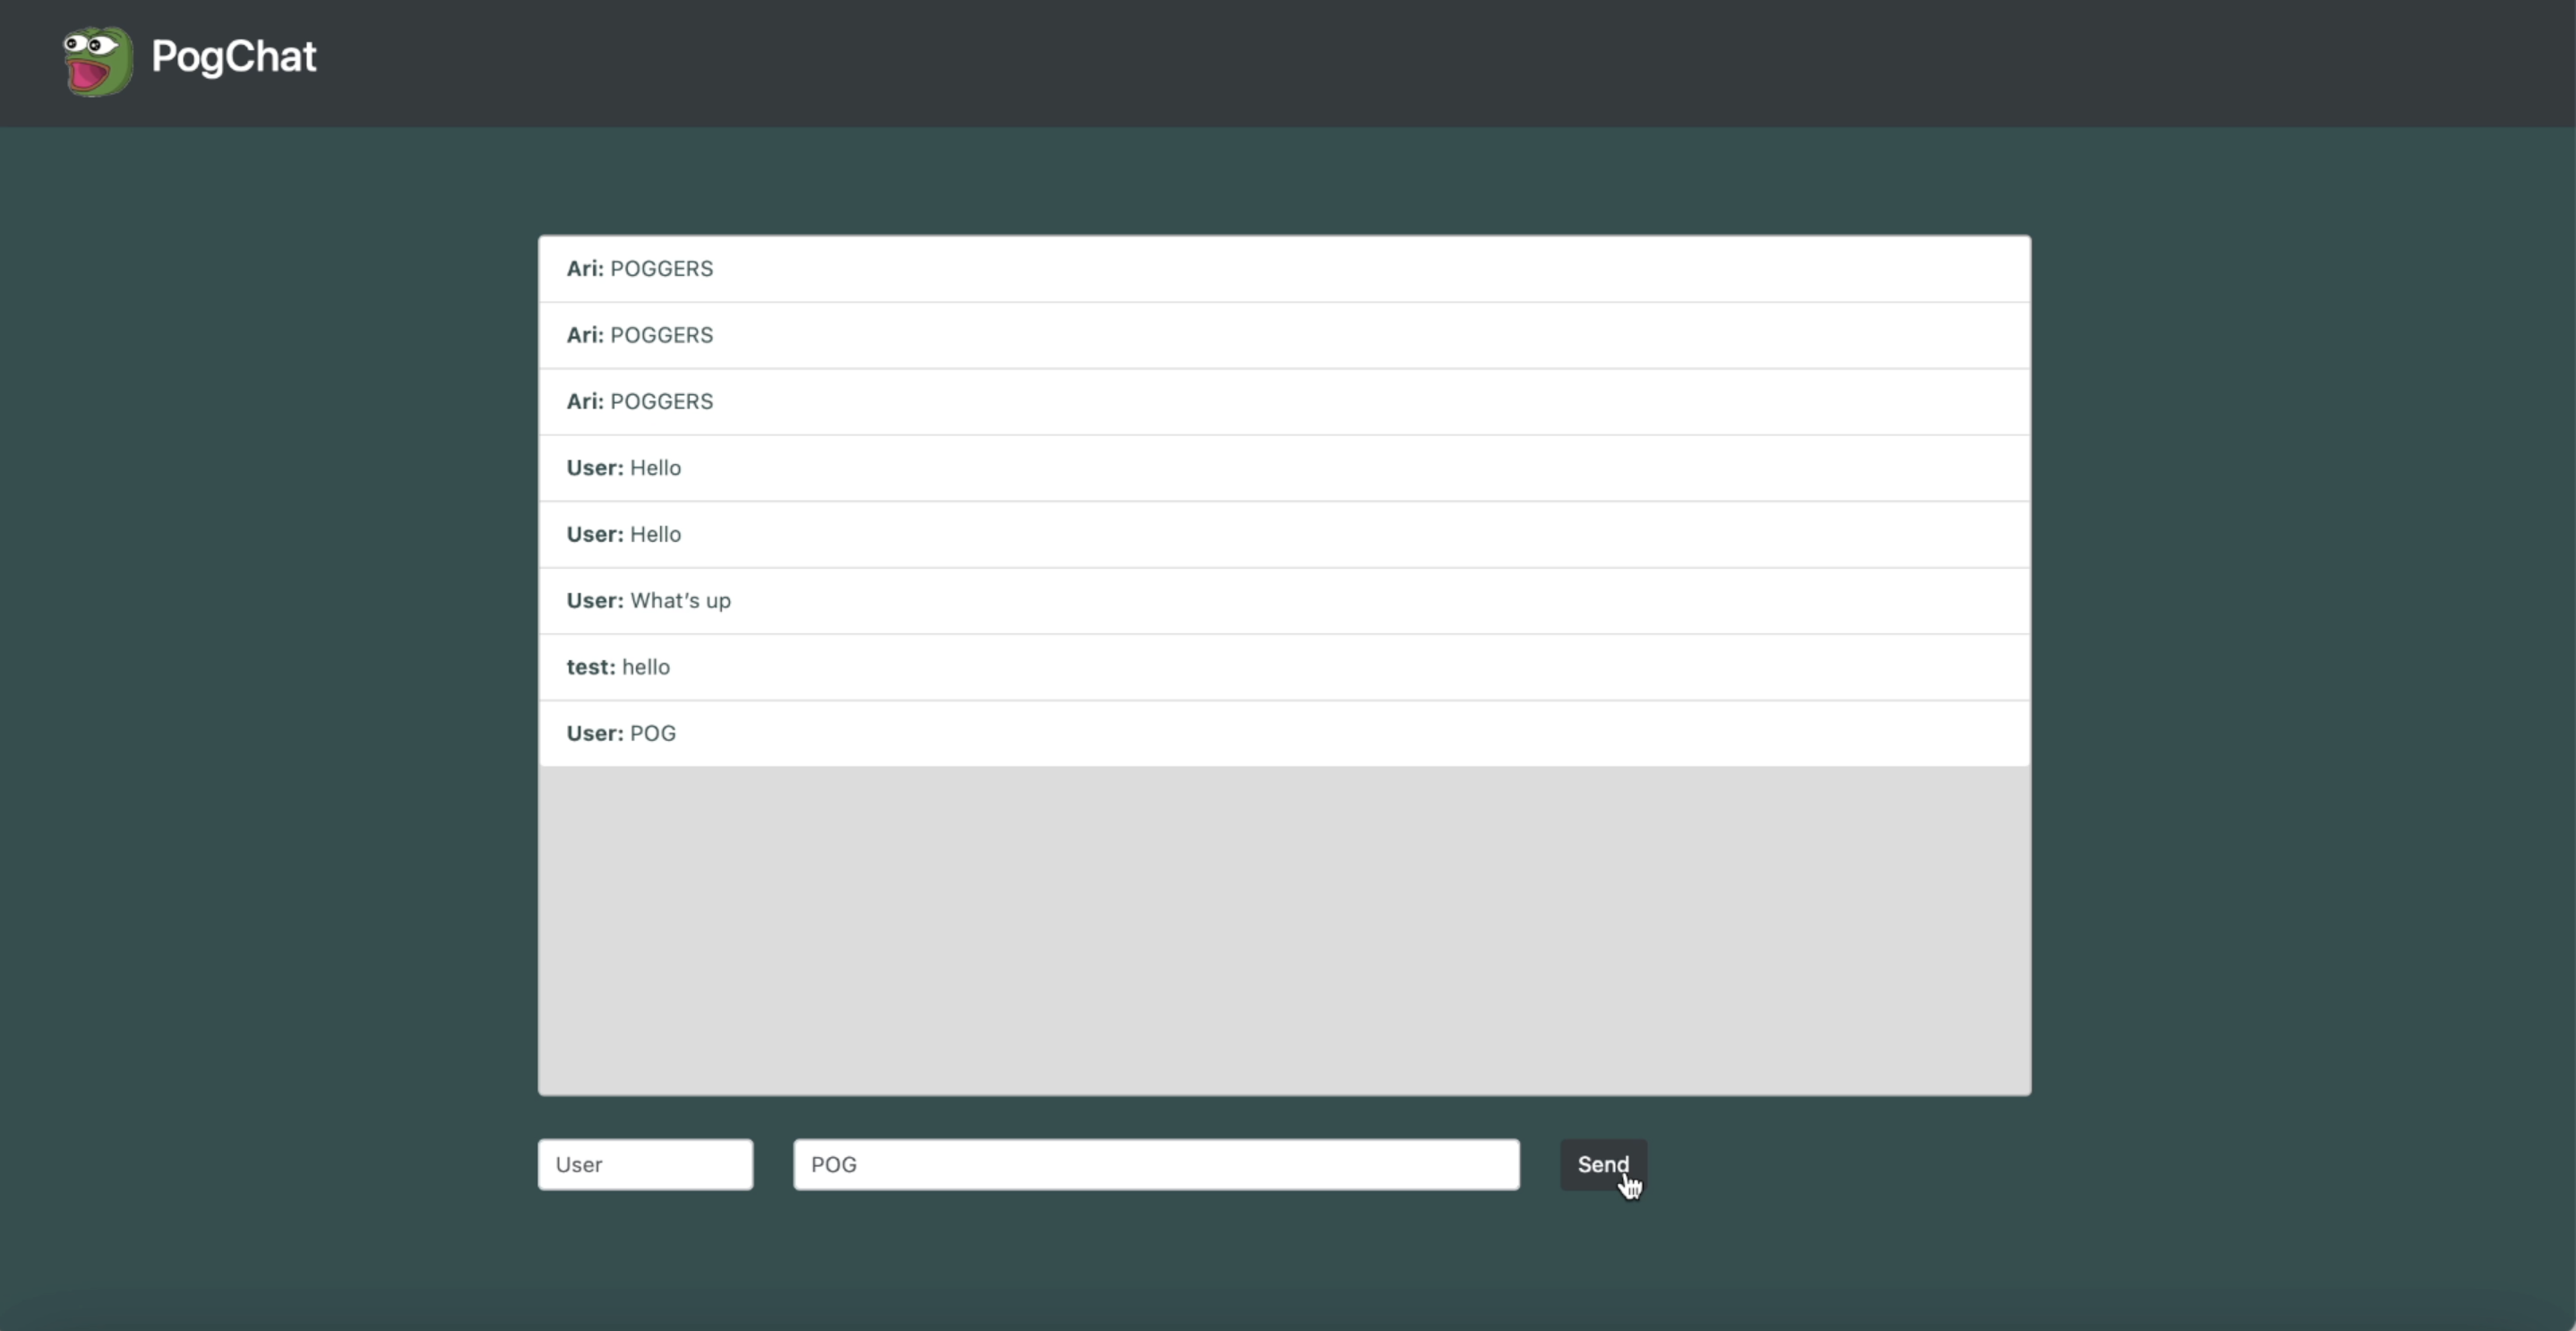Screen dimensions: 2576x1331
Task: Click empty dark navbar right of PogChat title
Action: [x=1400, y=62]
